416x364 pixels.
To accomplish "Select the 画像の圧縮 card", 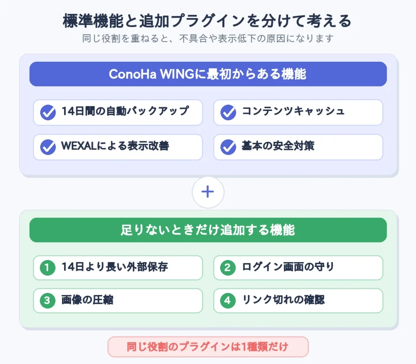I will click(118, 301).
